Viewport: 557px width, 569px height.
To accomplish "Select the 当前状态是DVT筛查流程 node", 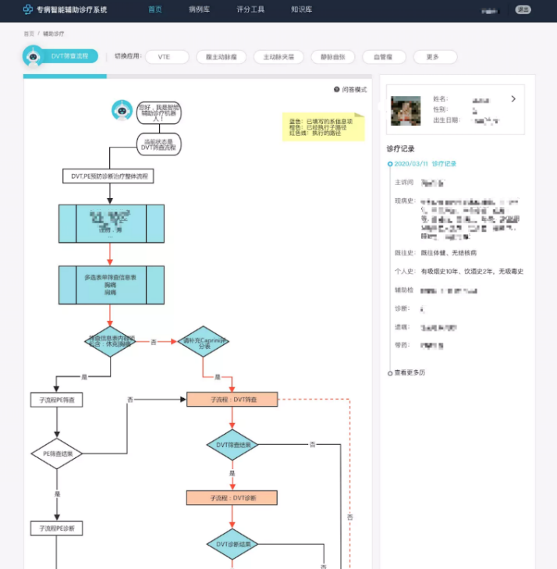I will (x=159, y=144).
